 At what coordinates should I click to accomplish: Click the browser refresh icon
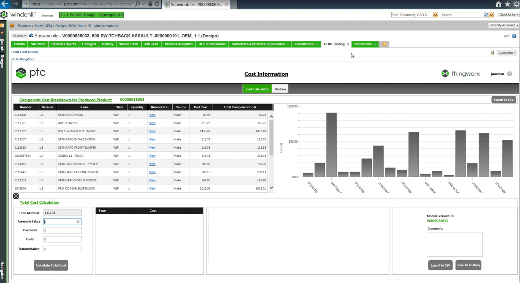[x=157, y=4]
